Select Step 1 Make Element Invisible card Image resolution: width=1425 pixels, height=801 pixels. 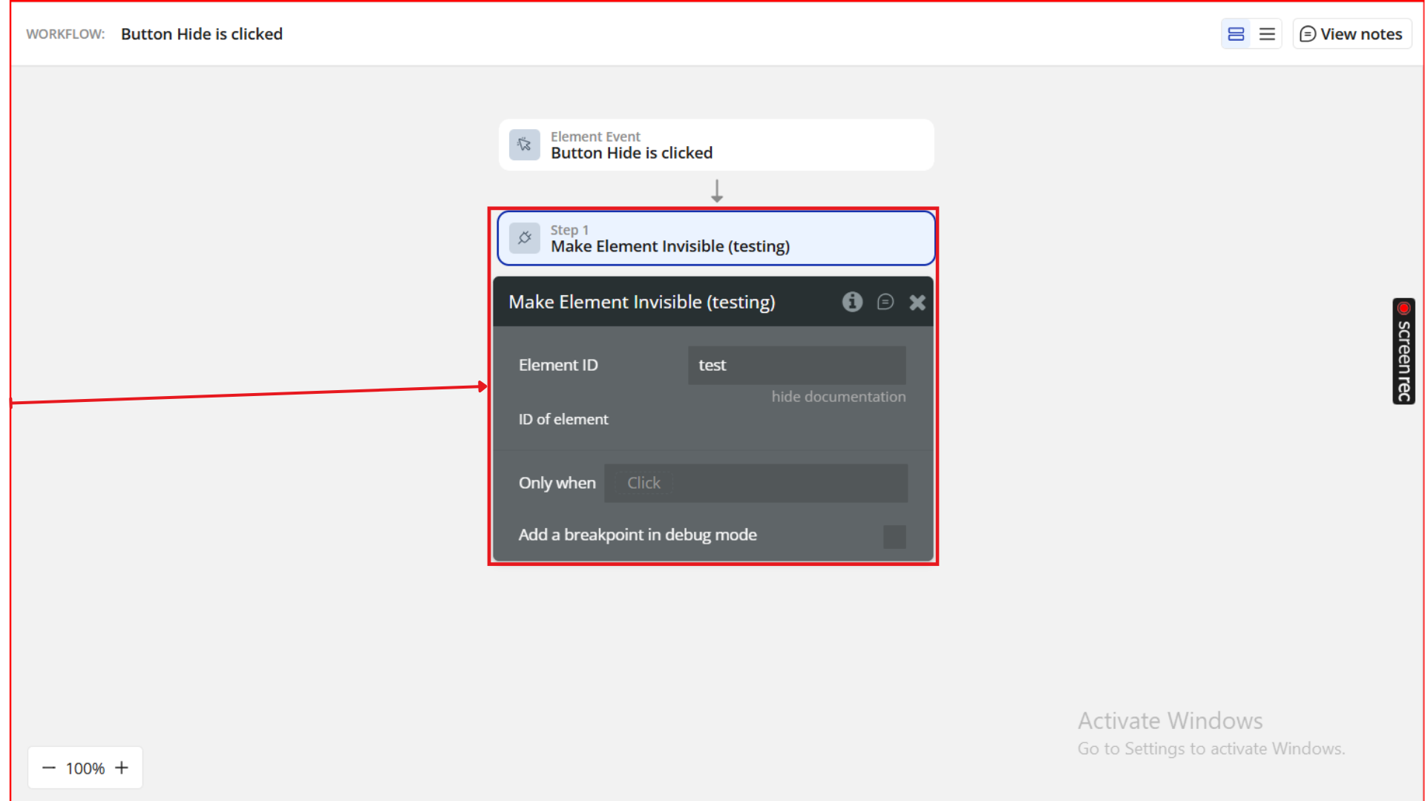click(x=716, y=239)
